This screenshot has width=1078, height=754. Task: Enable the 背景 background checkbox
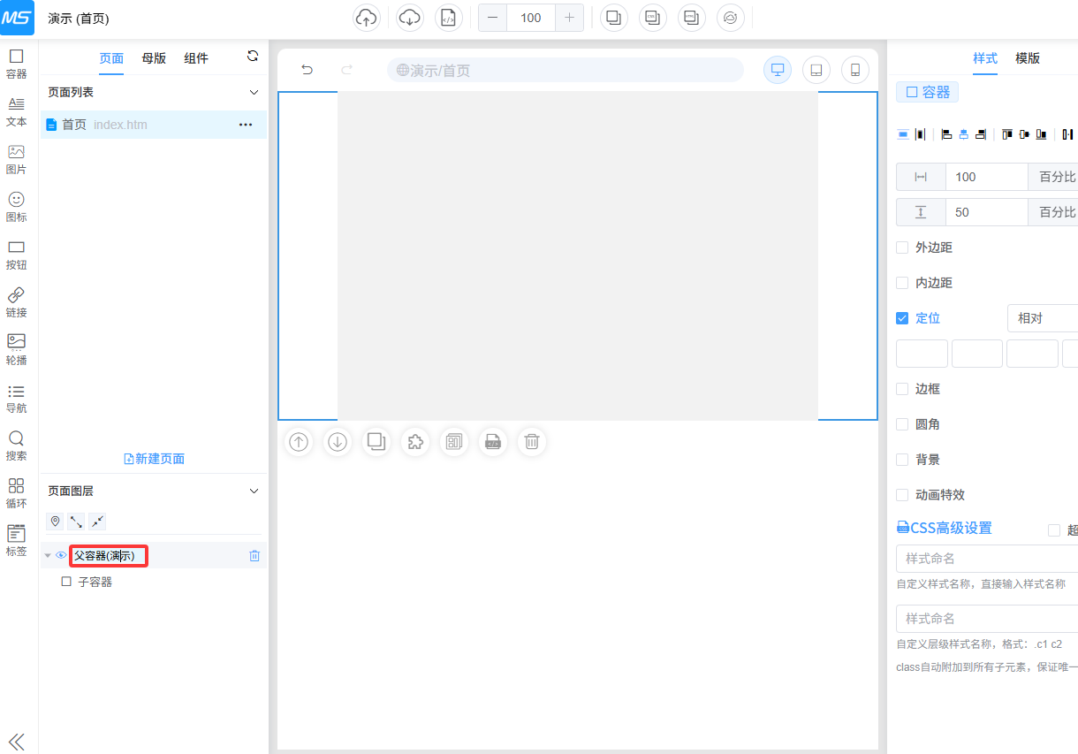click(x=902, y=460)
